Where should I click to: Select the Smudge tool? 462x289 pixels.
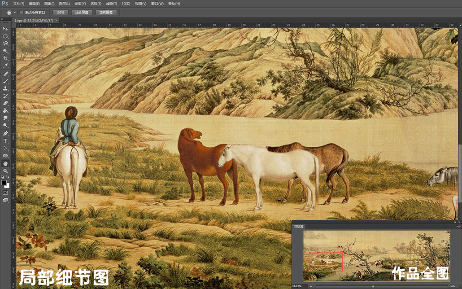(x=5, y=118)
